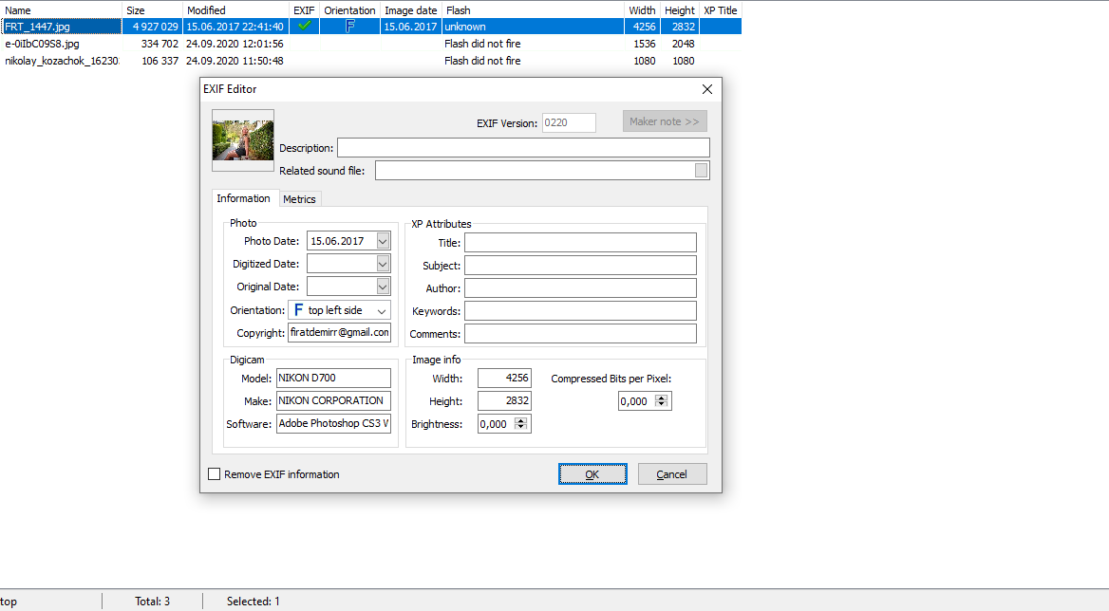Select file FRT_1447.jpg in the list

tap(37, 27)
